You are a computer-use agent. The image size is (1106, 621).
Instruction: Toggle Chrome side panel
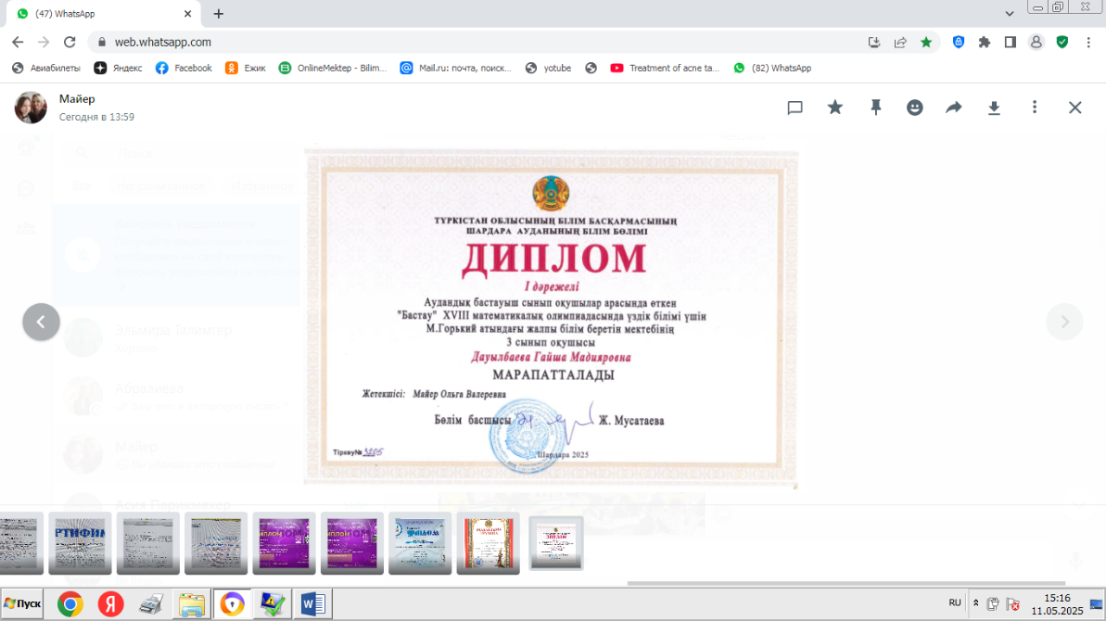[x=1011, y=43]
